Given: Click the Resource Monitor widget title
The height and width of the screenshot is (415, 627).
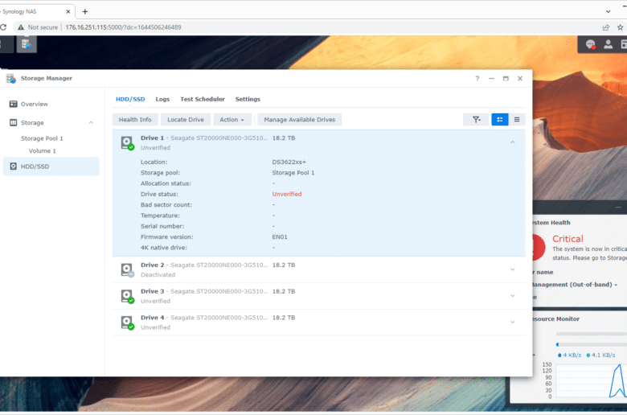Looking at the screenshot, I should click(x=556, y=319).
